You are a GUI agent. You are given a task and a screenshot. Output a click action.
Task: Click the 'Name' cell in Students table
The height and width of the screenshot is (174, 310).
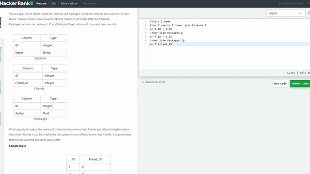[x=27, y=53]
